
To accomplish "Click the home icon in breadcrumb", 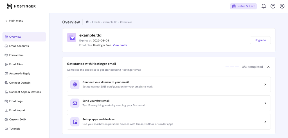I will pyautogui.click(x=87, y=22).
